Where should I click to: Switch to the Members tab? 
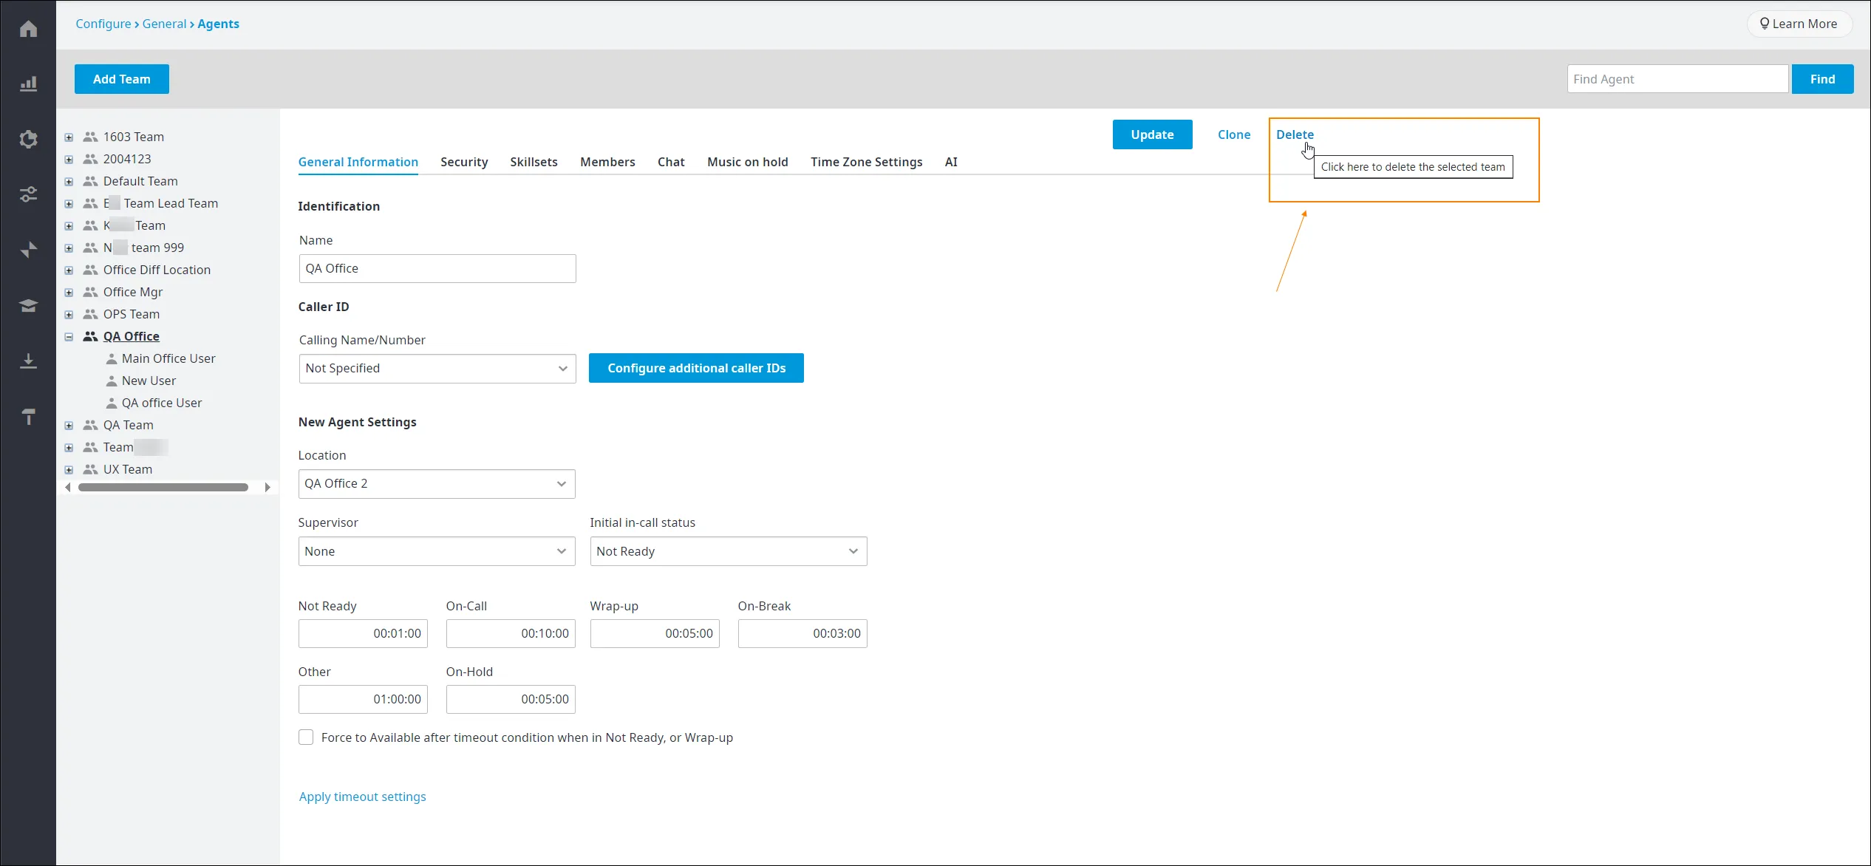(607, 162)
